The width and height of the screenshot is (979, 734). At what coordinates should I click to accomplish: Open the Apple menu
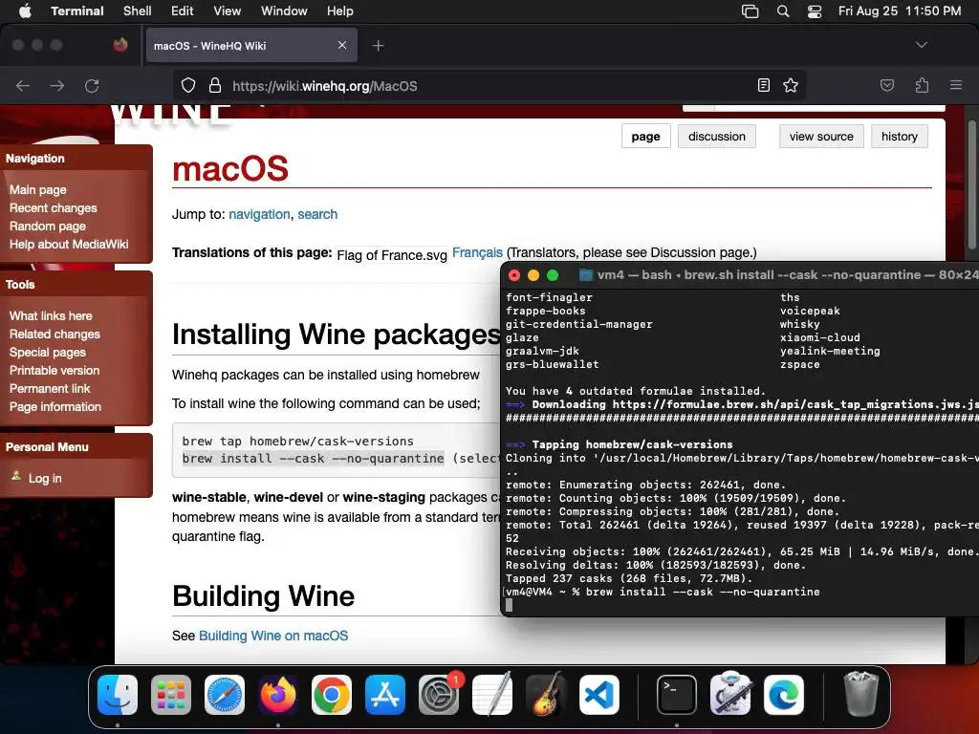(x=25, y=11)
